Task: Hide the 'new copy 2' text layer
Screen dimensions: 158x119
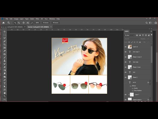Action: [x=126, y=52]
